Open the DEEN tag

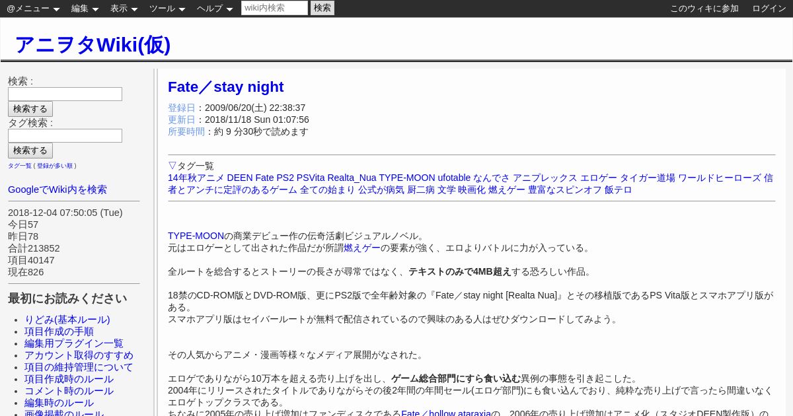(x=240, y=178)
